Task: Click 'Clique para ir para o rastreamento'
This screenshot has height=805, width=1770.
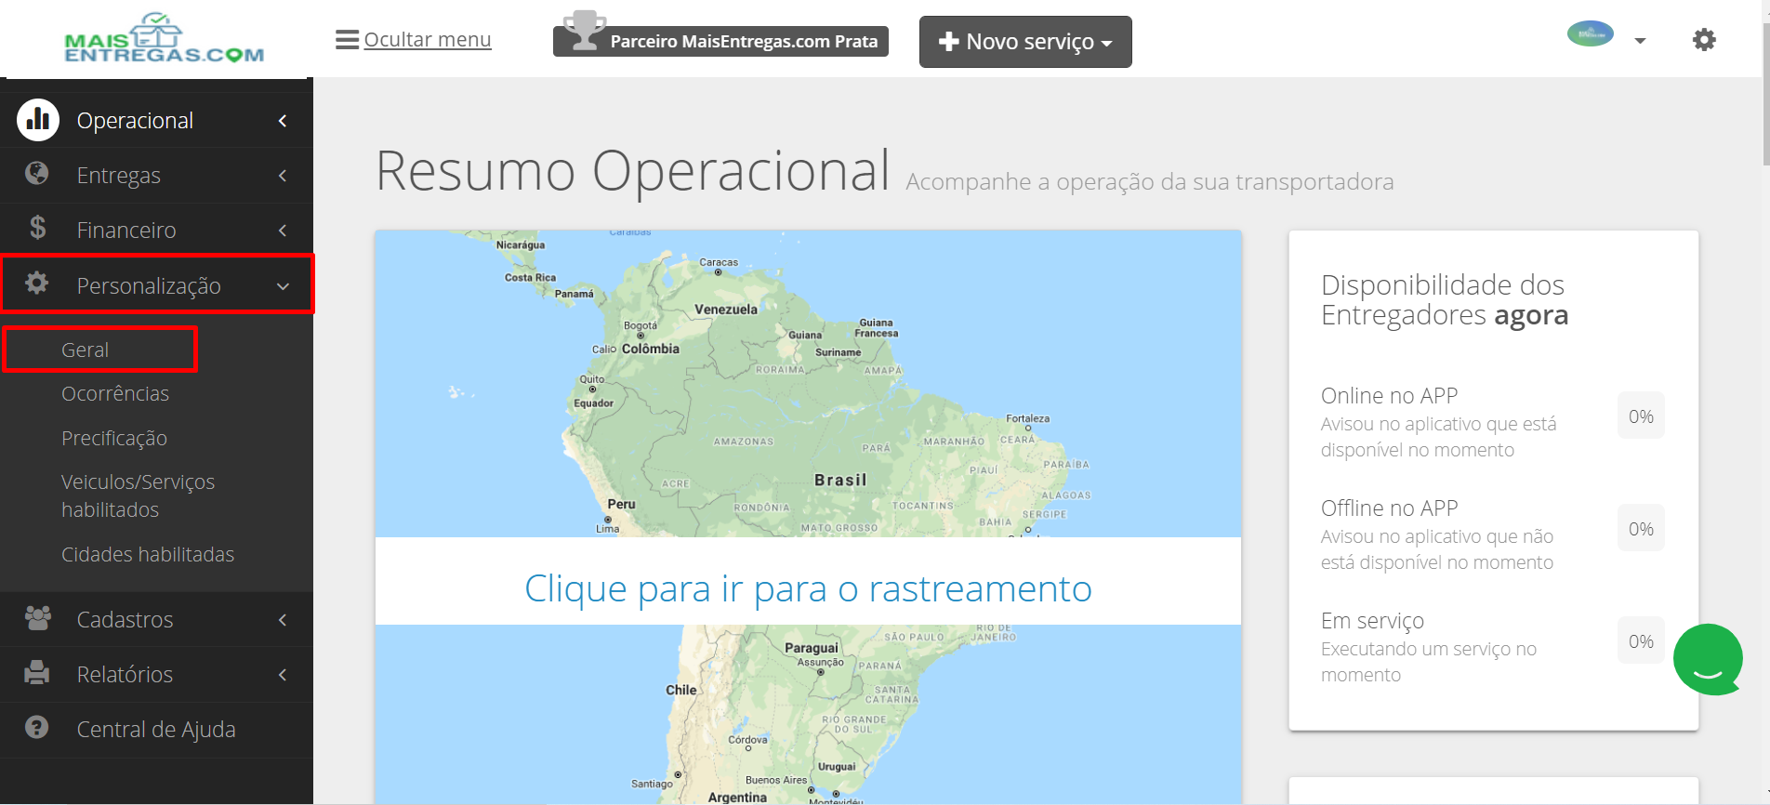Action: click(808, 588)
